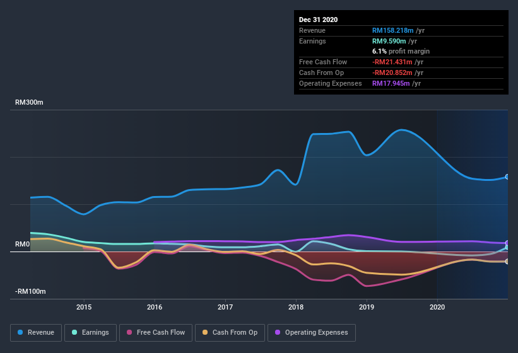Click the -RM21.431m free cash flow value

392,62
